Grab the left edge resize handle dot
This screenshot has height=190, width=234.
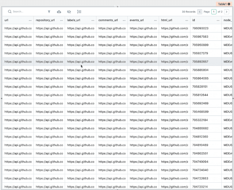[x=2, y=98]
